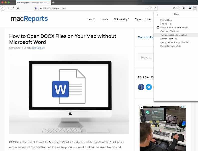
Task: Go back from the Help submenu
Action: tap(157, 14)
